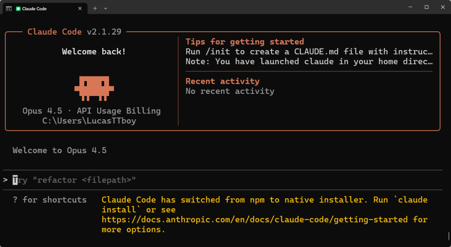Image resolution: width=451 pixels, height=247 pixels.
Task: Click the scrollbar marker at bottom right
Action: click(x=448, y=236)
